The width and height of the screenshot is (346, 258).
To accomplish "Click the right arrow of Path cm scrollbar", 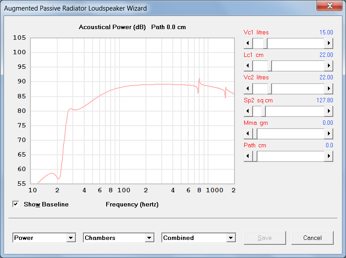I will point(329,156).
